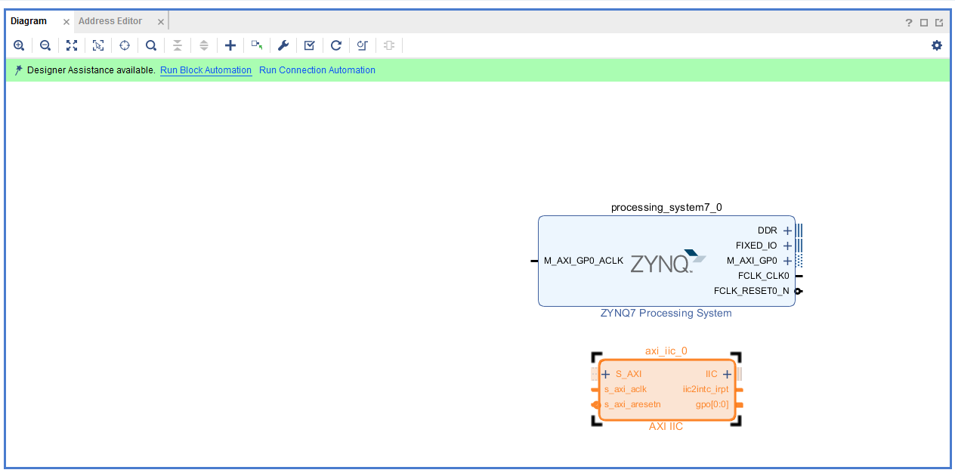Click the Zoom Fit icon
This screenshot has width=955, height=476.
pyautogui.click(x=72, y=45)
